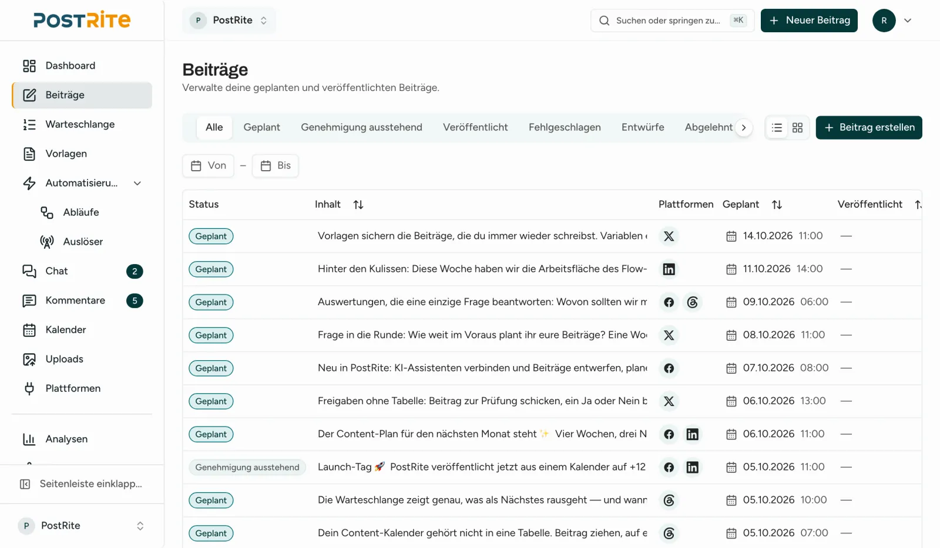This screenshot has height=548, width=940.
Task: Click the Threads icon on the 09.10.2026 row
Action: [x=693, y=302]
